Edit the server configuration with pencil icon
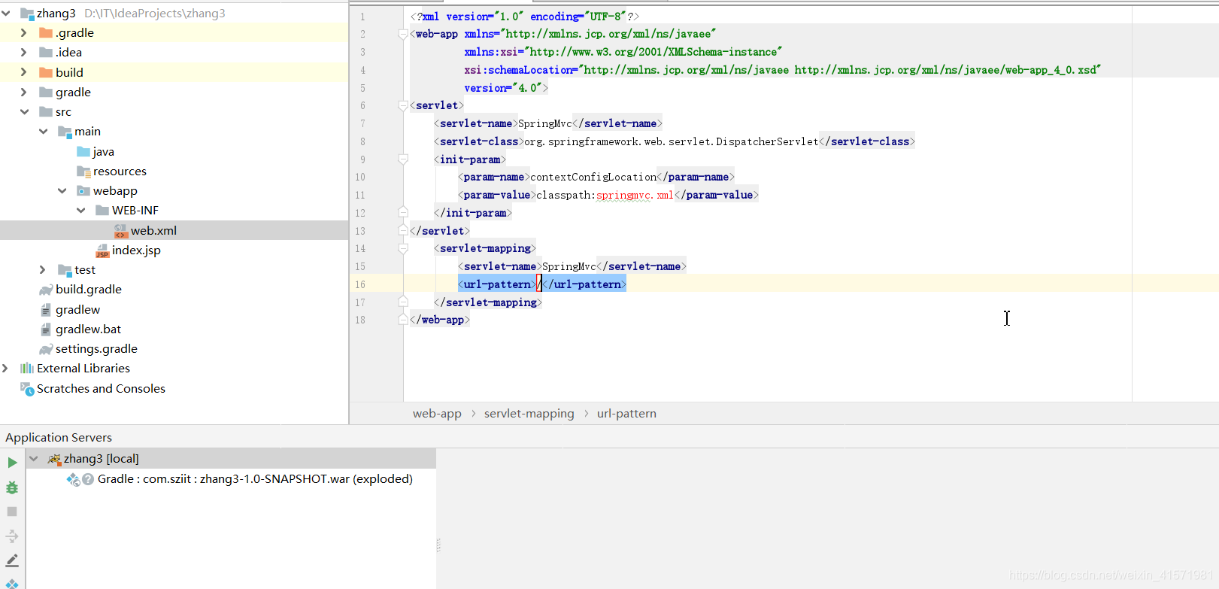Screen dimensions: 1219x589 click(x=12, y=560)
